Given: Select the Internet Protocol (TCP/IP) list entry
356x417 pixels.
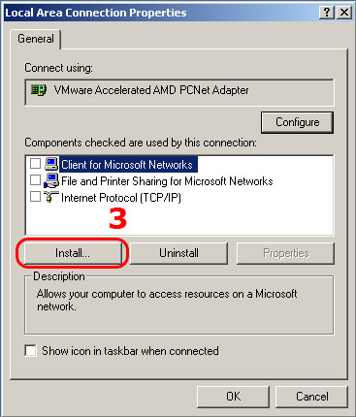Looking at the screenshot, I should [x=121, y=198].
